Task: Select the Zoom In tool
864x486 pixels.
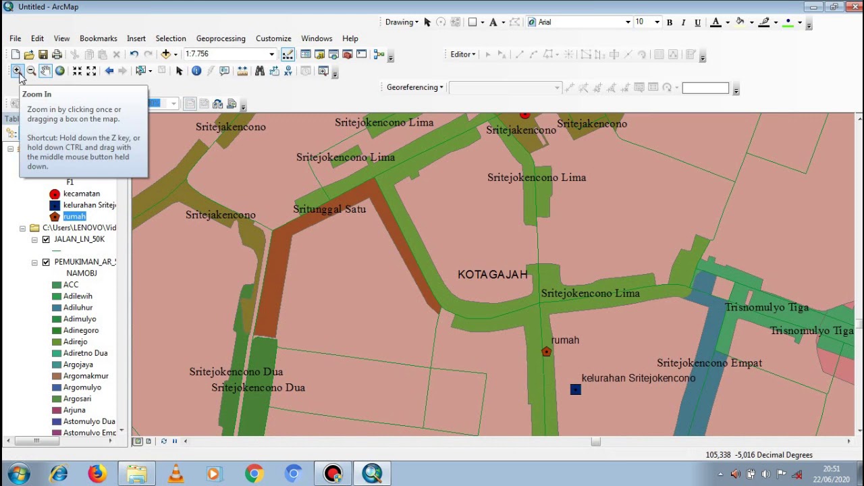Action: 17,71
